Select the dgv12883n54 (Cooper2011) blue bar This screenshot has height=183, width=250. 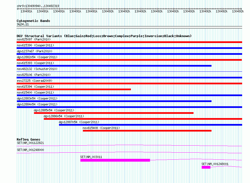(x=114, y=101)
